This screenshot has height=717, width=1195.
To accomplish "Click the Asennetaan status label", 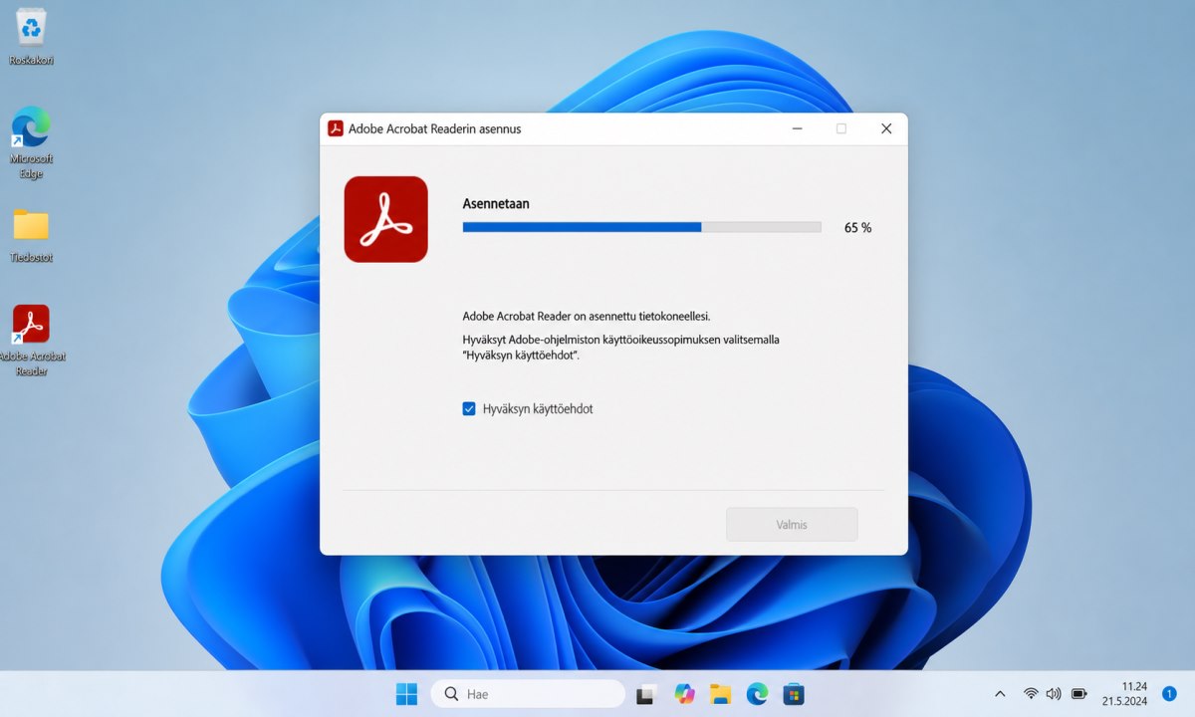I will (x=496, y=203).
